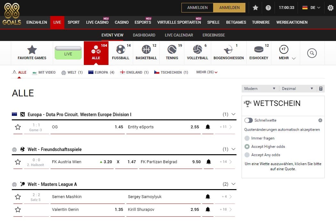The height and width of the screenshot is (224, 336).
Task: Show +18 more markets for Valentin Genin
Action: click(225, 209)
